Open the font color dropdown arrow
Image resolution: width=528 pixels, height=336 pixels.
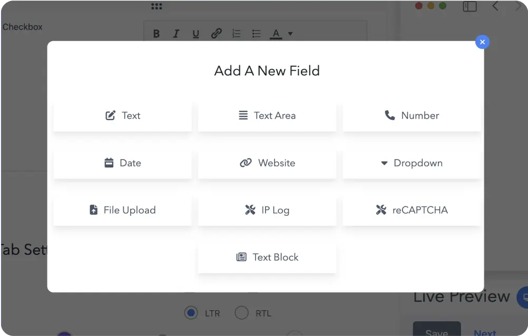[x=290, y=33]
